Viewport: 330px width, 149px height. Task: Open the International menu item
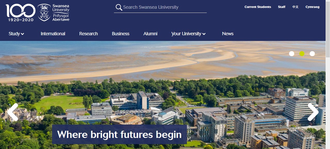tap(53, 34)
